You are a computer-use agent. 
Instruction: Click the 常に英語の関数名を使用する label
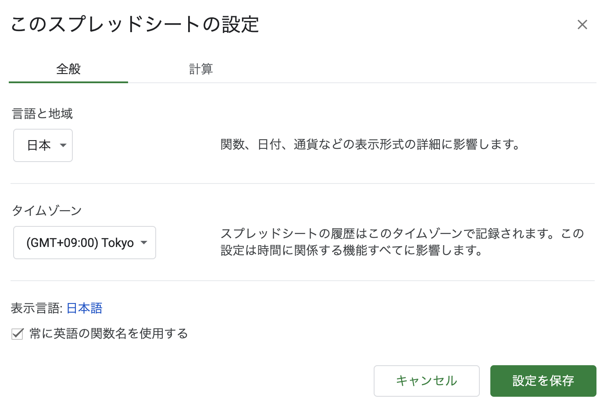[109, 334]
